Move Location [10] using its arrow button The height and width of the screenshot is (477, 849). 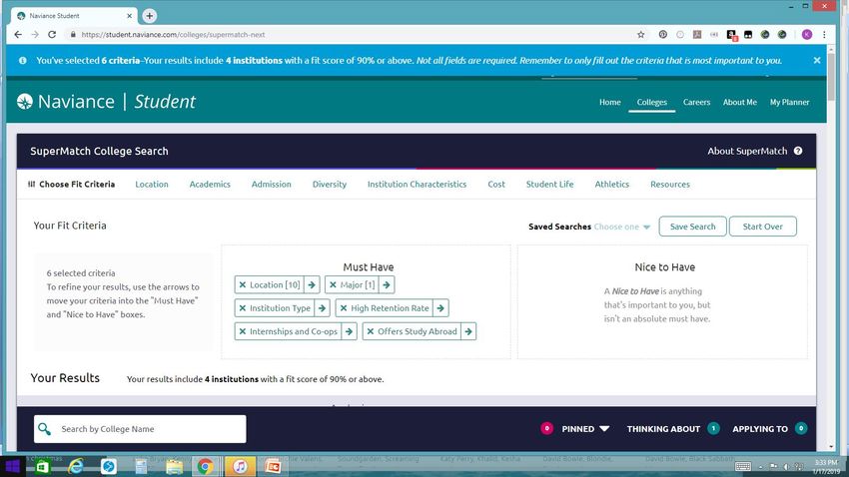point(312,284)
